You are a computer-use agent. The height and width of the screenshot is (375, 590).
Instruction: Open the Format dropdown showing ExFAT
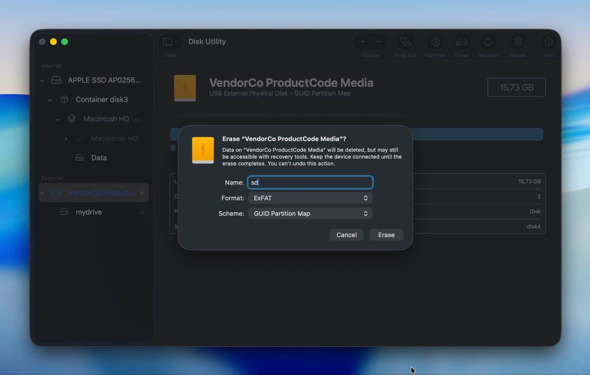coord(310,198)
